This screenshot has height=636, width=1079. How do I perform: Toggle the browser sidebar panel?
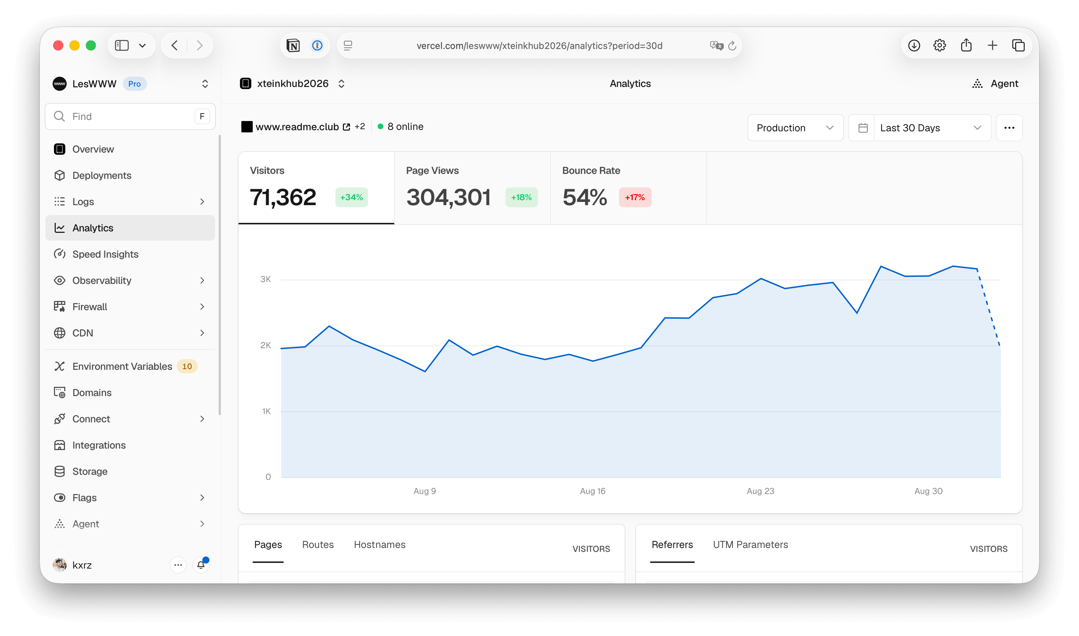coord(122,45)
